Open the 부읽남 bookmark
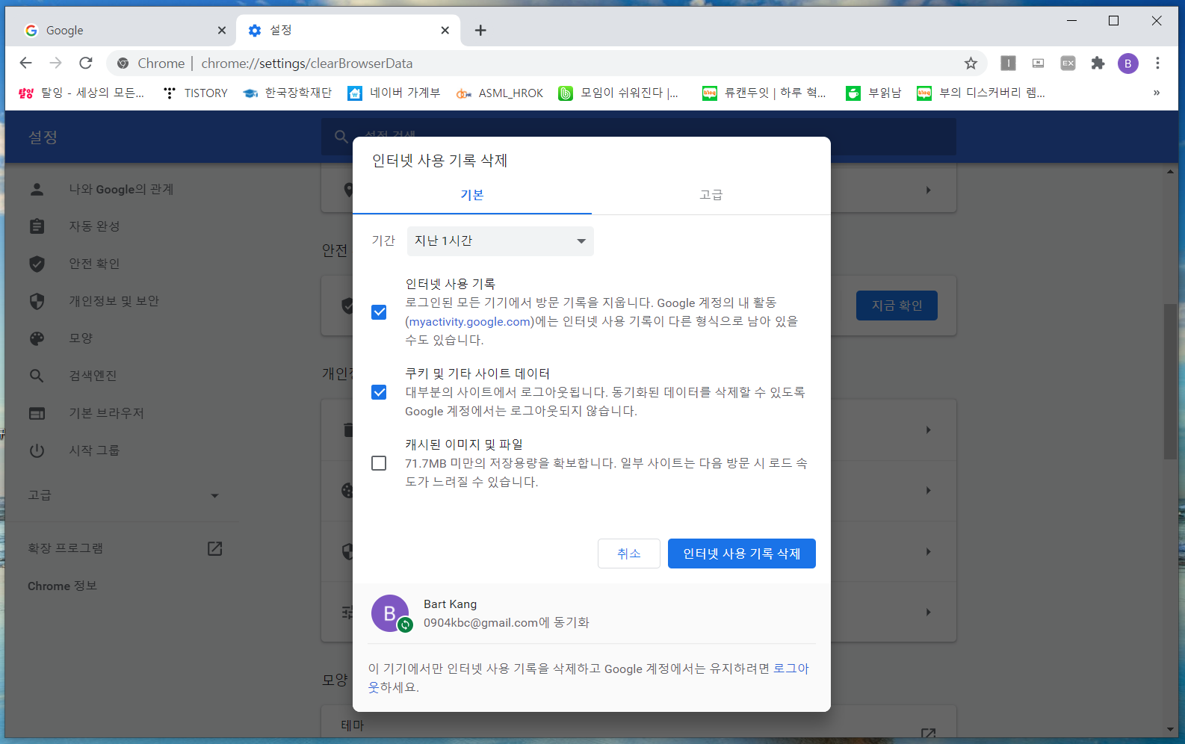 coord(873,93)
